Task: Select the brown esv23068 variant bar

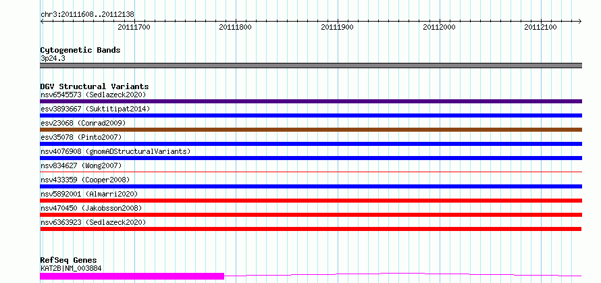Action: tap(311, 130)
